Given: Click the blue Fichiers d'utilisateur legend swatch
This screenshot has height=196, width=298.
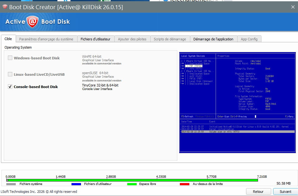Looking at the screenshot, I should click(76, 184).
